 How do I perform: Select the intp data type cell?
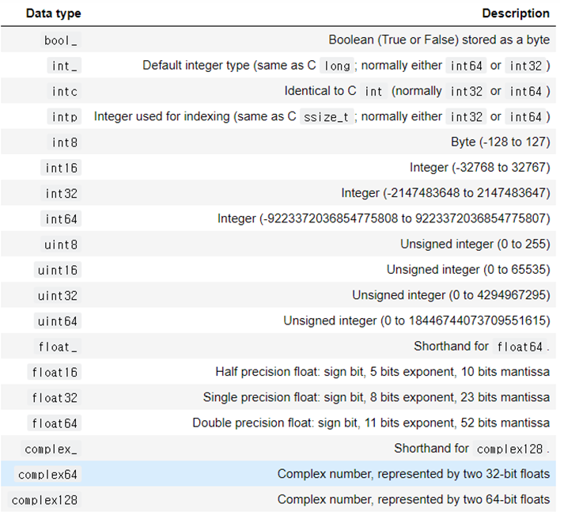[x=64, y=117]
